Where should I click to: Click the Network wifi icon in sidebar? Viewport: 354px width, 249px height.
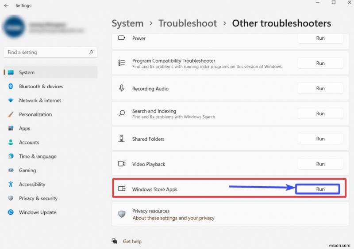[x=11, y=100]
